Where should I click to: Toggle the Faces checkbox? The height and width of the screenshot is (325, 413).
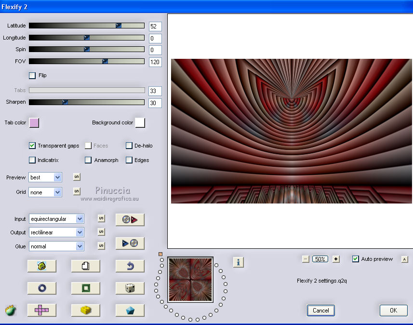(x=88, y=146)
